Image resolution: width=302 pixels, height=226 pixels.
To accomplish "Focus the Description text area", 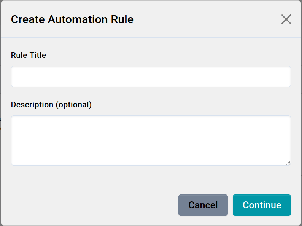I will tap(151, 140).
